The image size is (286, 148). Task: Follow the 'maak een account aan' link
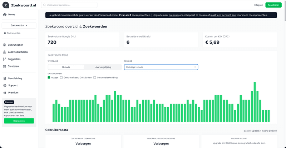(x=223, y=15)
